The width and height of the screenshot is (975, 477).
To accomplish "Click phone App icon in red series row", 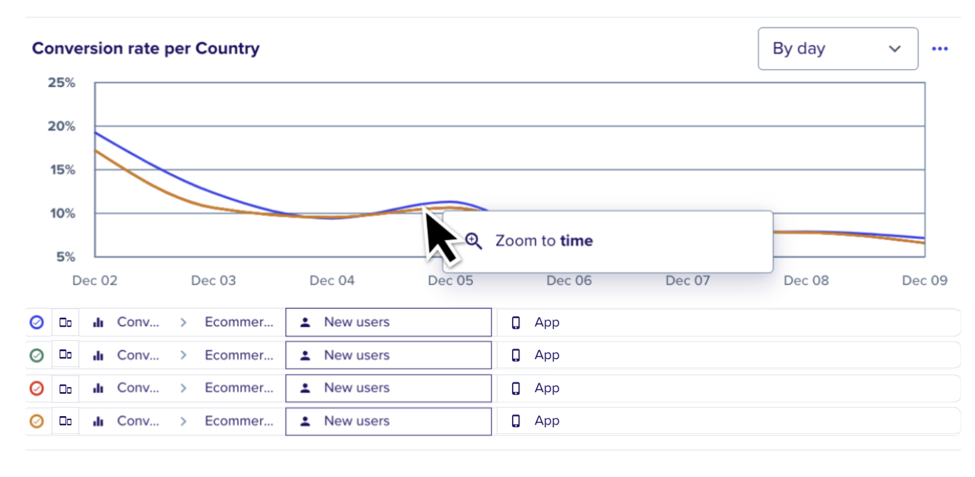I will 516,388.
